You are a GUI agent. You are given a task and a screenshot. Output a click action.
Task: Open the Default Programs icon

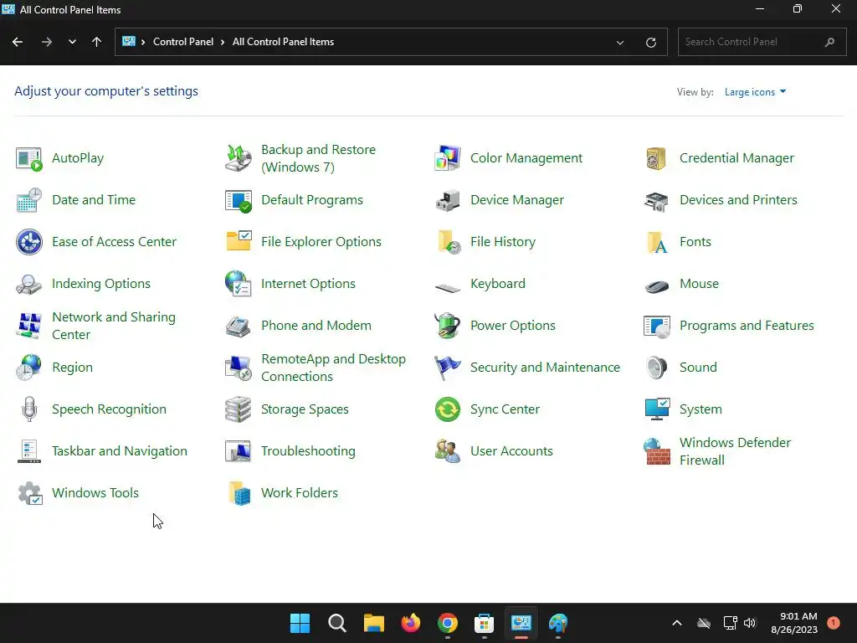point(239,200)
